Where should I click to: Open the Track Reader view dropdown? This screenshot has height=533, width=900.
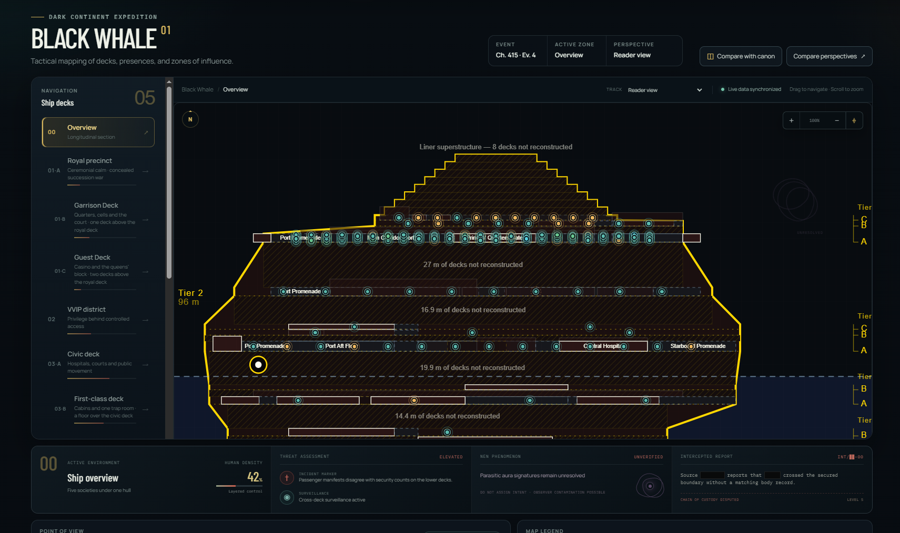[x=665, y=90]
